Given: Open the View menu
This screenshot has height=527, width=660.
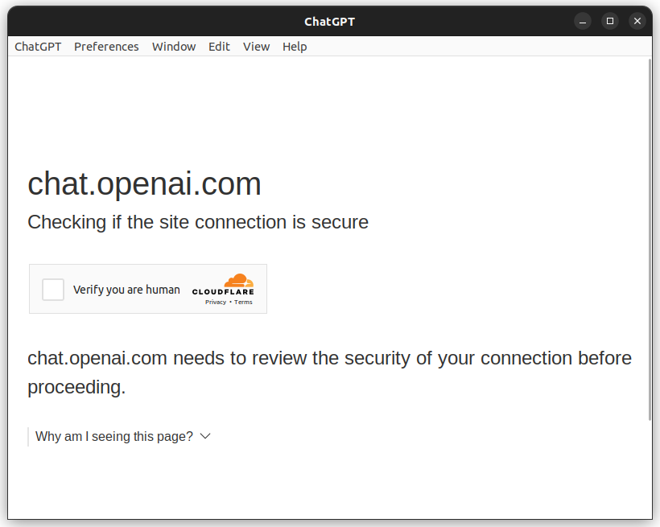Looking at the screenshot, I should (x=256, y=47).
